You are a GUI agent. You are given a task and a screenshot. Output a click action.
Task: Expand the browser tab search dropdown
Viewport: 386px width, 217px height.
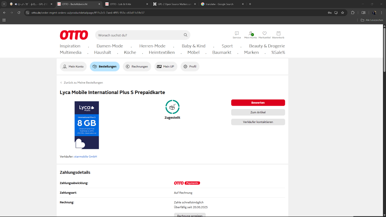click(4, 4)
